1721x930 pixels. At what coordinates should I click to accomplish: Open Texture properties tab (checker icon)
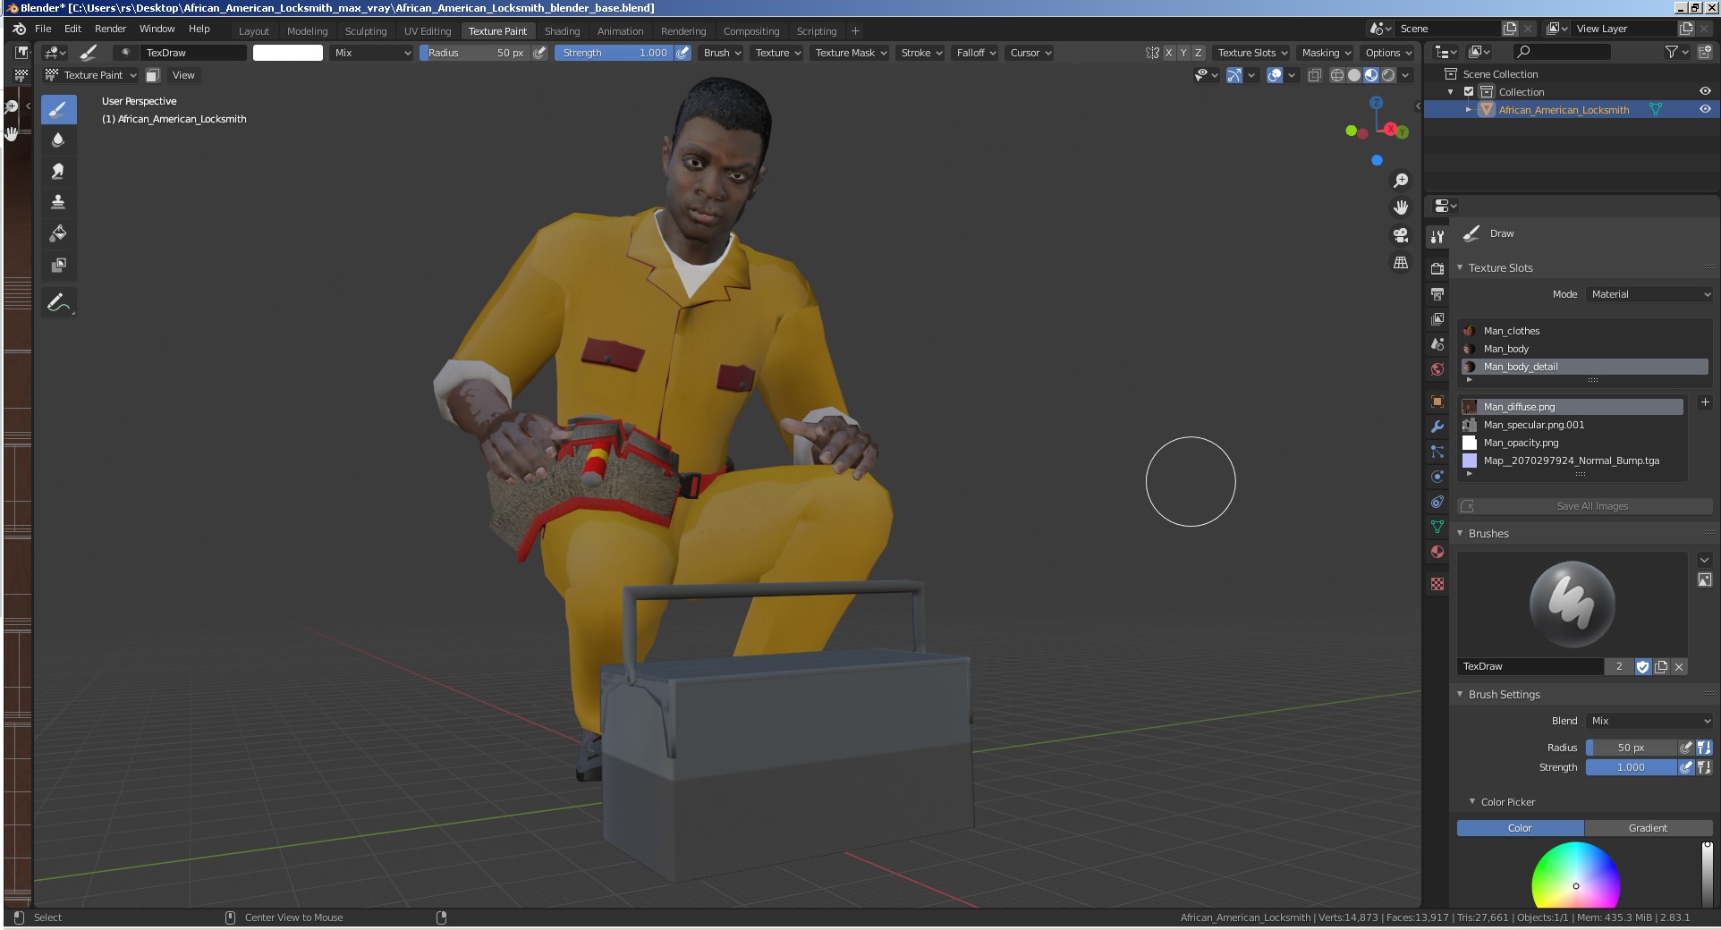[1437, 584]
